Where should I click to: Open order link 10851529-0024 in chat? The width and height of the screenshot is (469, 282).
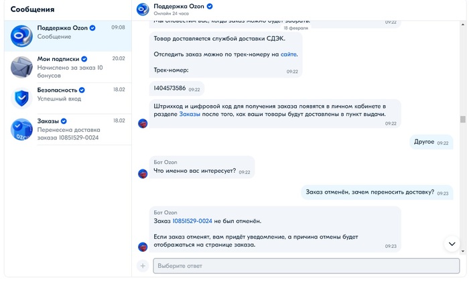pos(192,221)
